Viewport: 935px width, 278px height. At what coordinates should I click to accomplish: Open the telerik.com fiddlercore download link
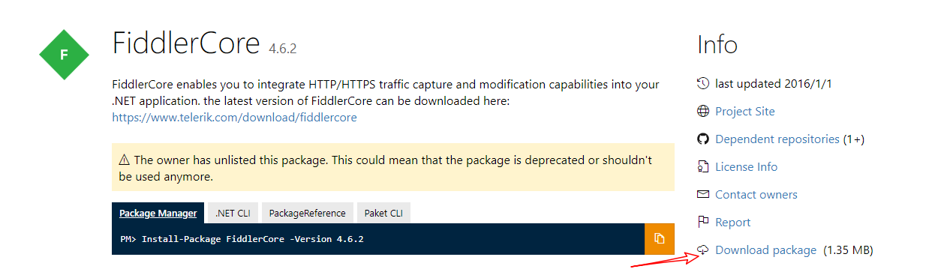pyautogui.click(x=235, y=118)
